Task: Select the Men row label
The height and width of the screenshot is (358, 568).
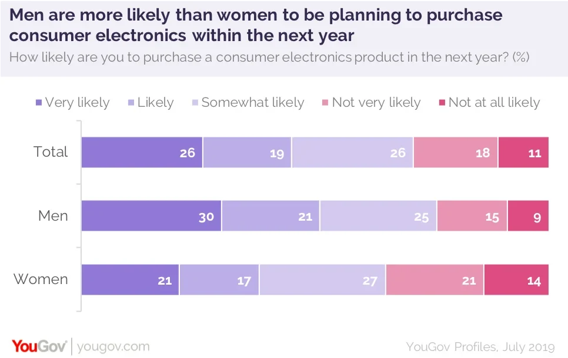Action: click(x=53, y=216)
